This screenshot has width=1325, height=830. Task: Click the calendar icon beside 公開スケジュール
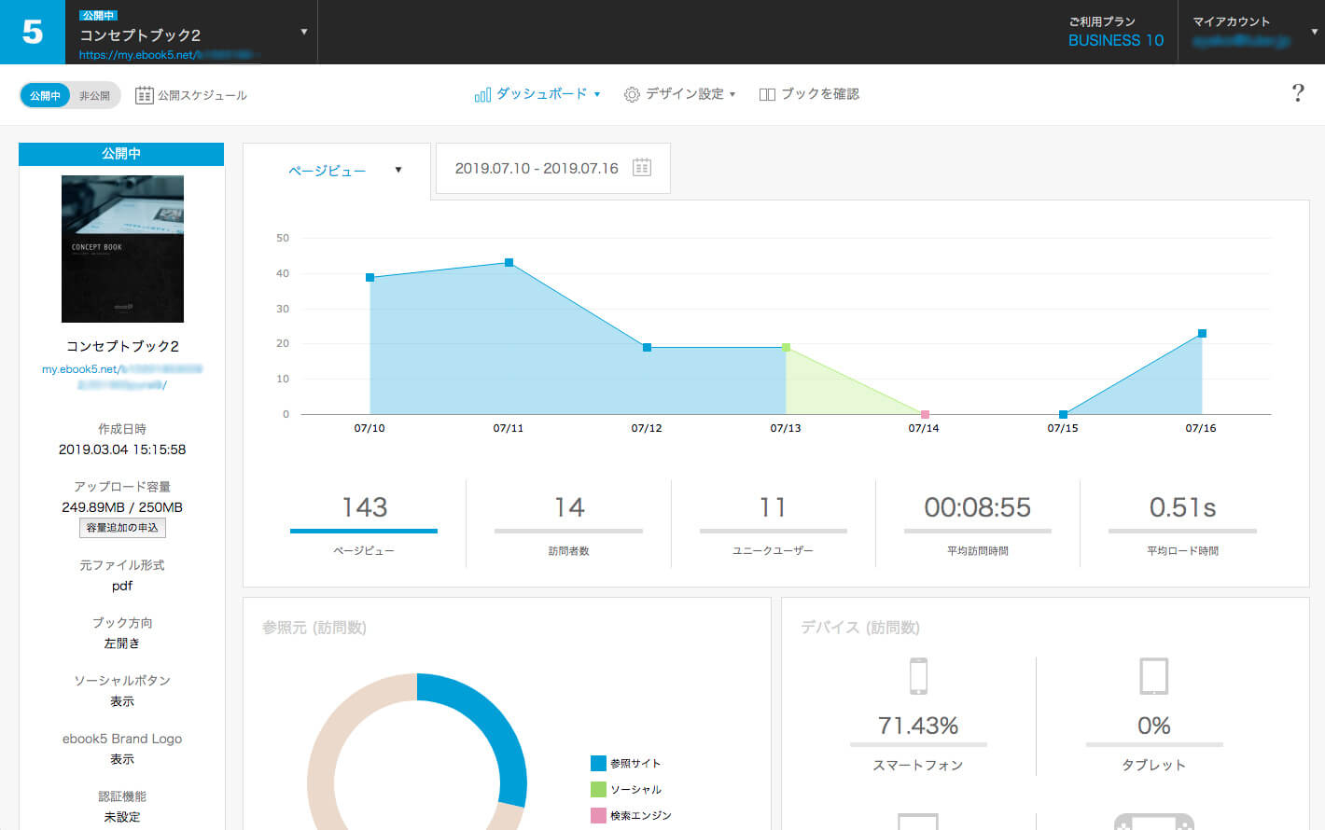[144, 95]
